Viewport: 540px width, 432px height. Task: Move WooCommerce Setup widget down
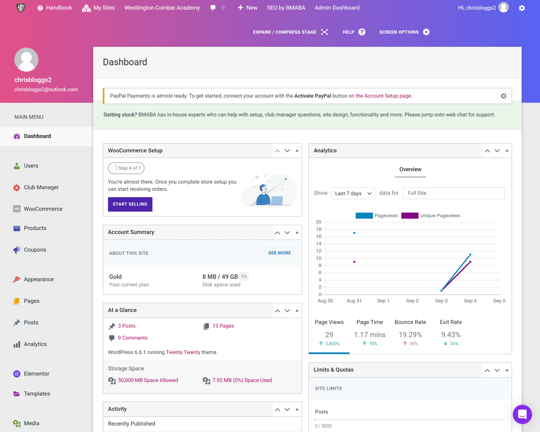click(287, 151)
